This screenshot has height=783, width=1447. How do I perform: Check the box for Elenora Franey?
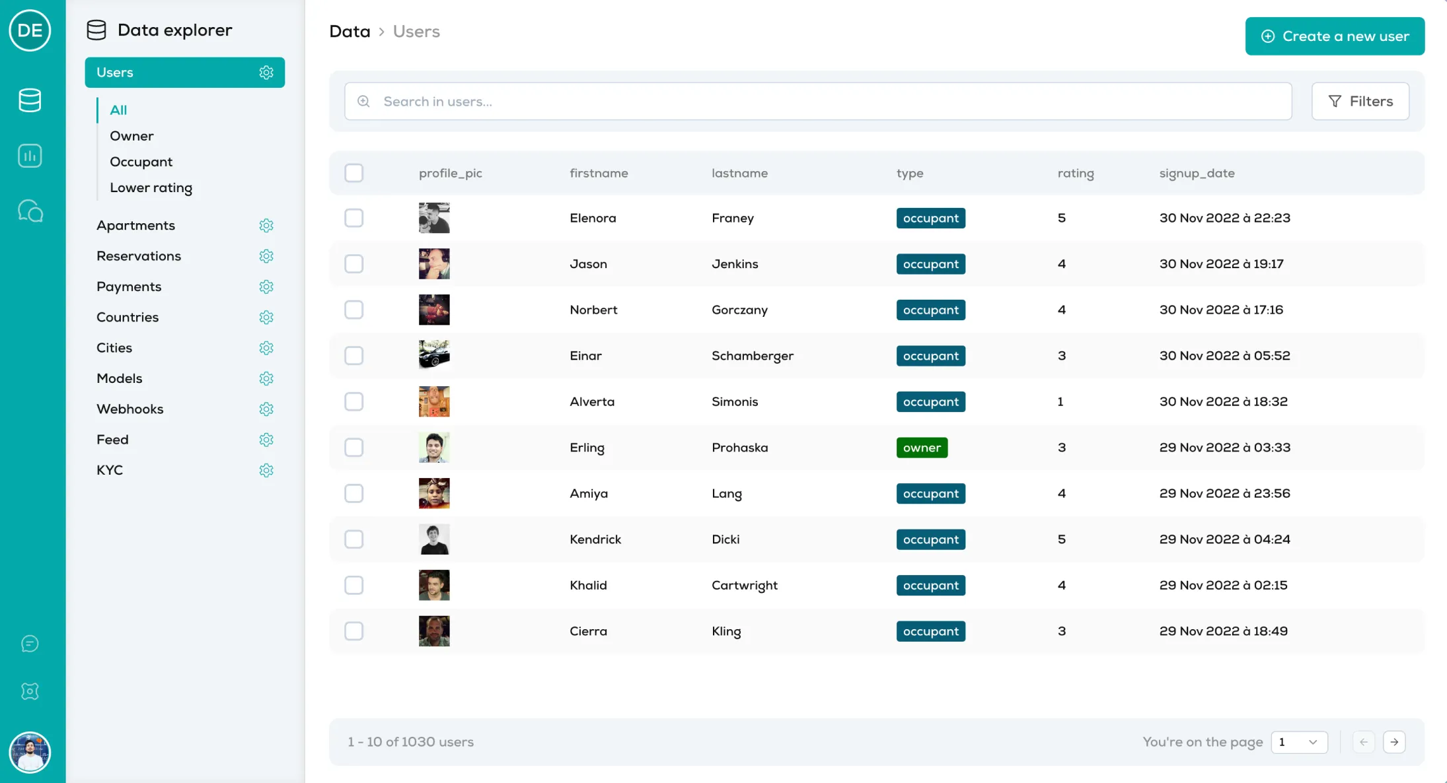tap(354, 218)
